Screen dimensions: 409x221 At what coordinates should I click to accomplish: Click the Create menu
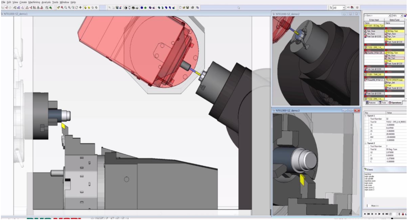click(x=23, y=2)
